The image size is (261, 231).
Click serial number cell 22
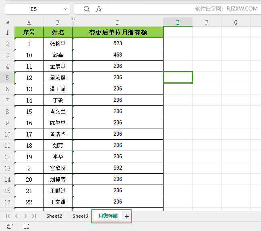[29, 202]
